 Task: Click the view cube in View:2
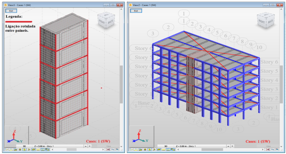coord(266,20)
